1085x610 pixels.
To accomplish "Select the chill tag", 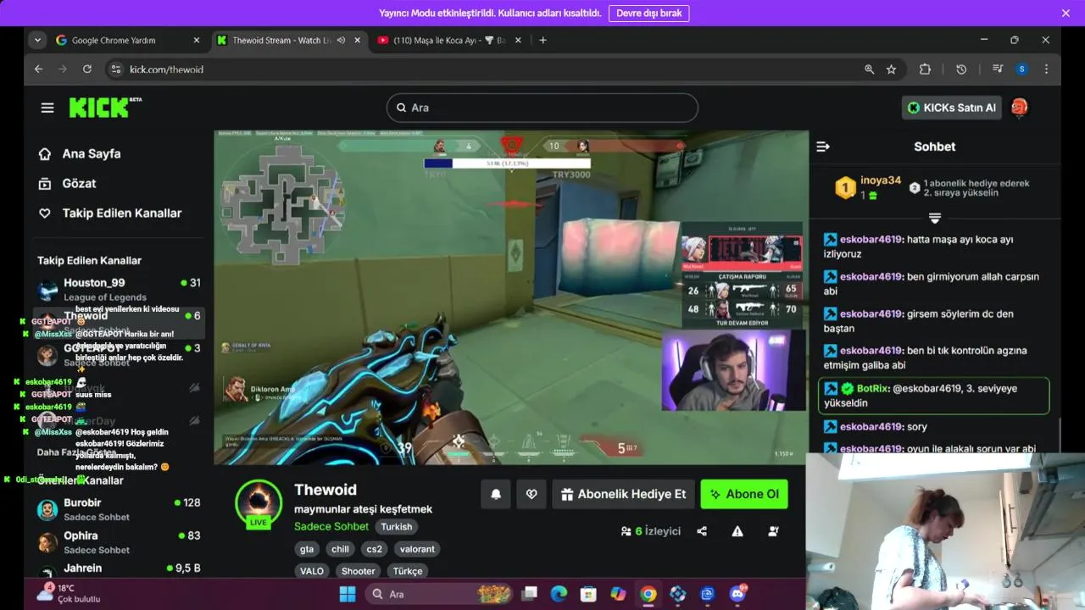I will (340, 549).
